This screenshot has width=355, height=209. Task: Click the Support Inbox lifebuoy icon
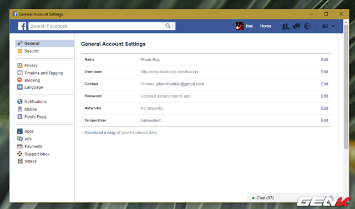pos(20,154)
